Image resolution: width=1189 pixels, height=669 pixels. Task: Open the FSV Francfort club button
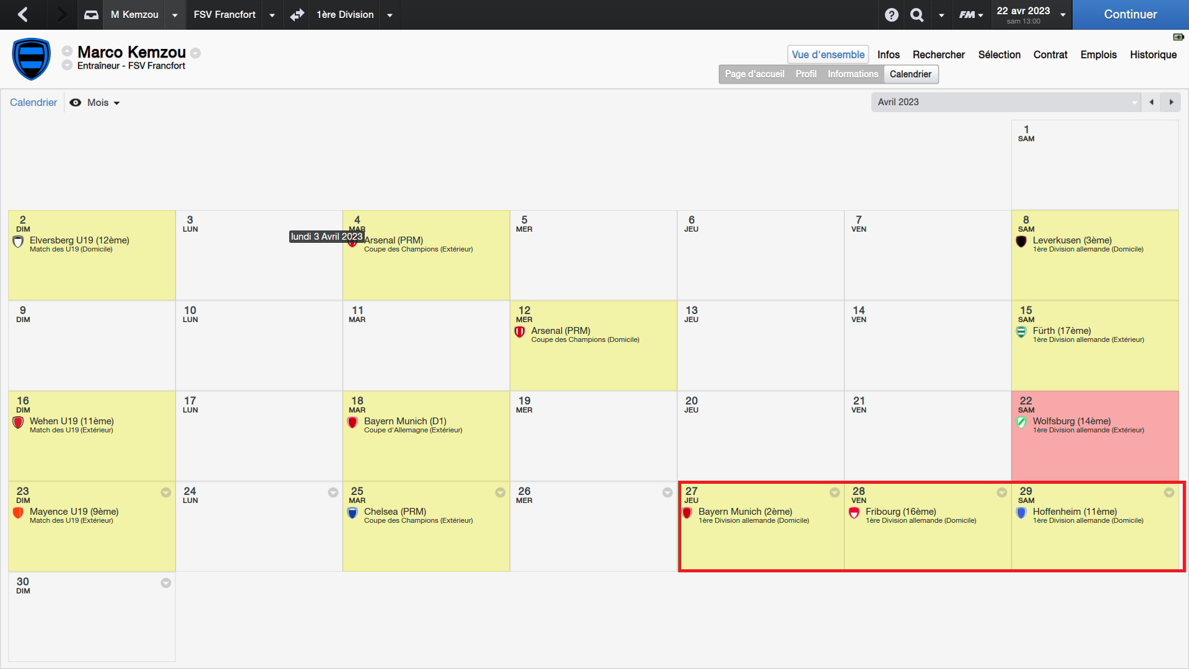(x=224, y=15)
